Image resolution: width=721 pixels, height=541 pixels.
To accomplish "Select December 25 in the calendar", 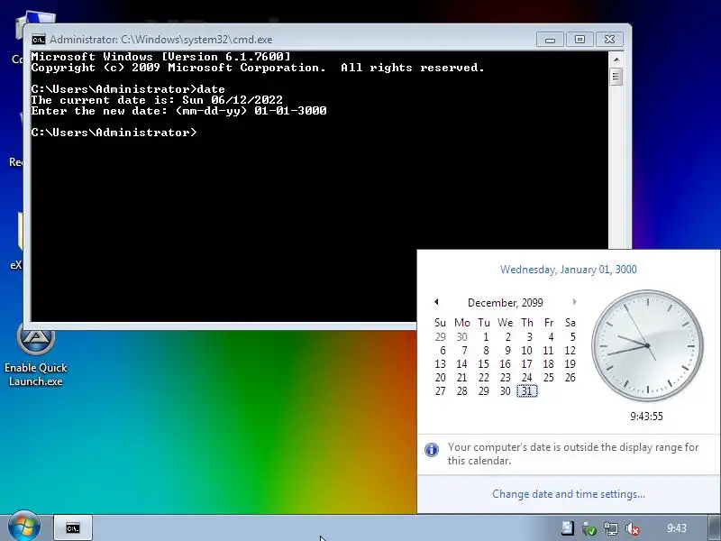I will tap(549, 378).
